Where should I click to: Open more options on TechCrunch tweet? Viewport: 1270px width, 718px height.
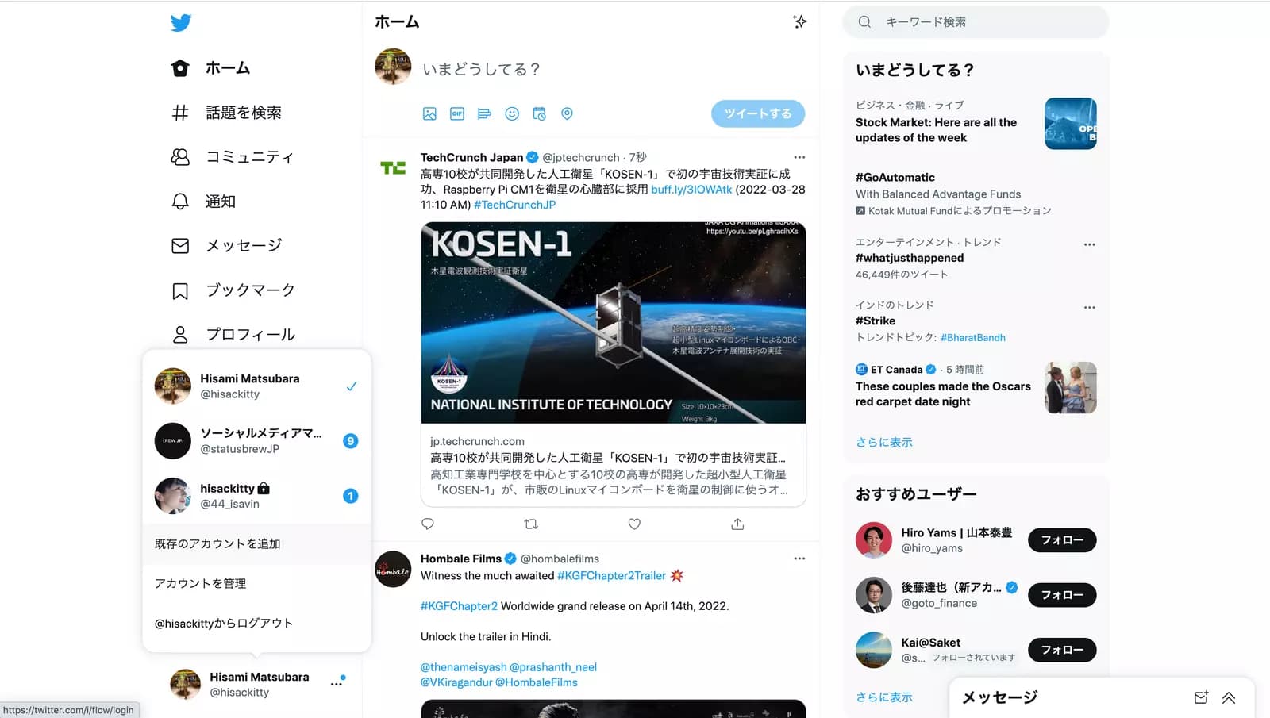point(799,157)
